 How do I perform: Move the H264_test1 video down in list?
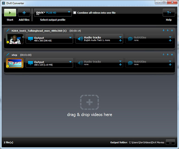[163, 31]
